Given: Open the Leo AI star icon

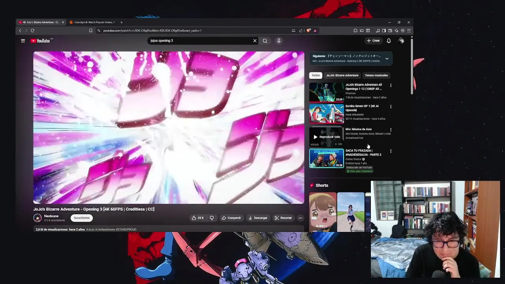Looking at the screenshot, I should 397,30.
